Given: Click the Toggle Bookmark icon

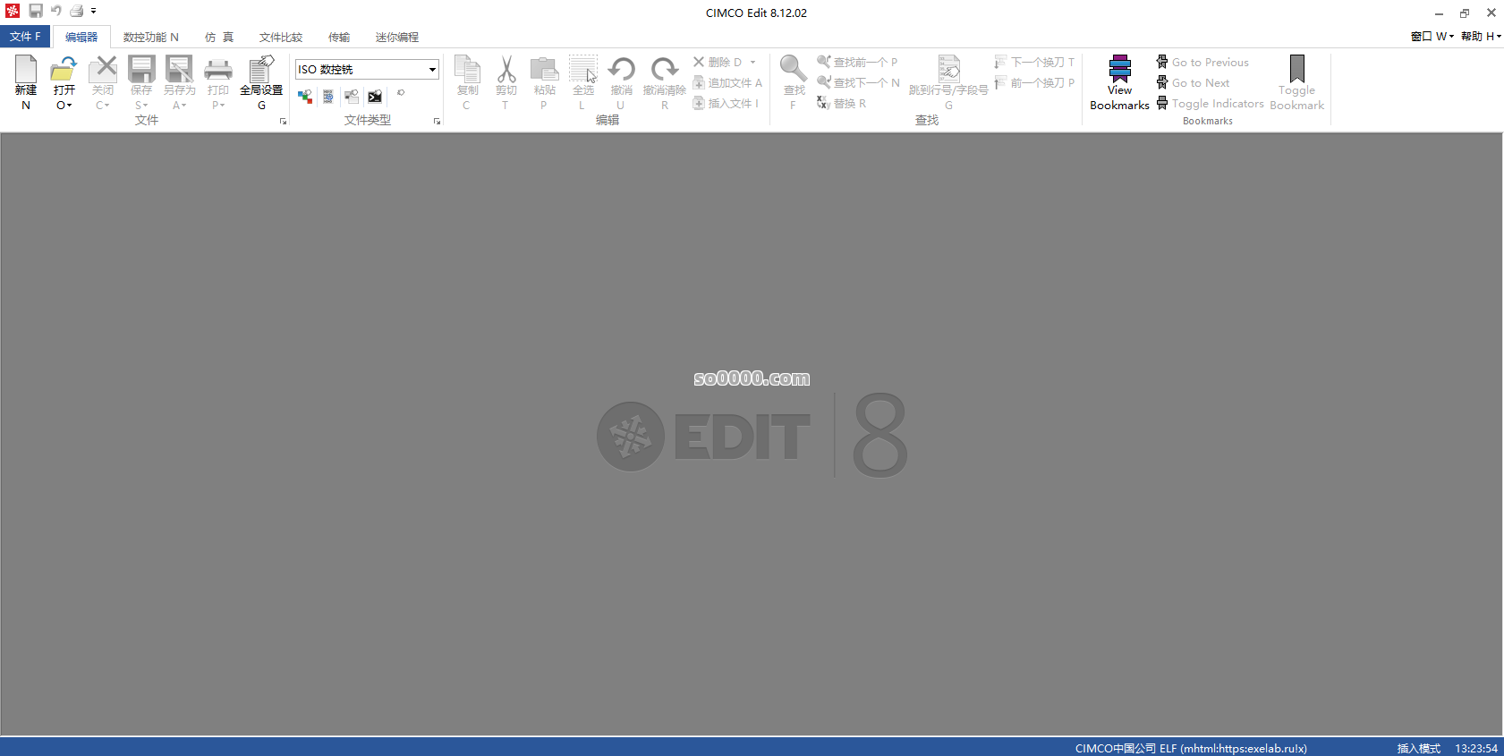Looking at the screenshot, I should coord(1296,70).
